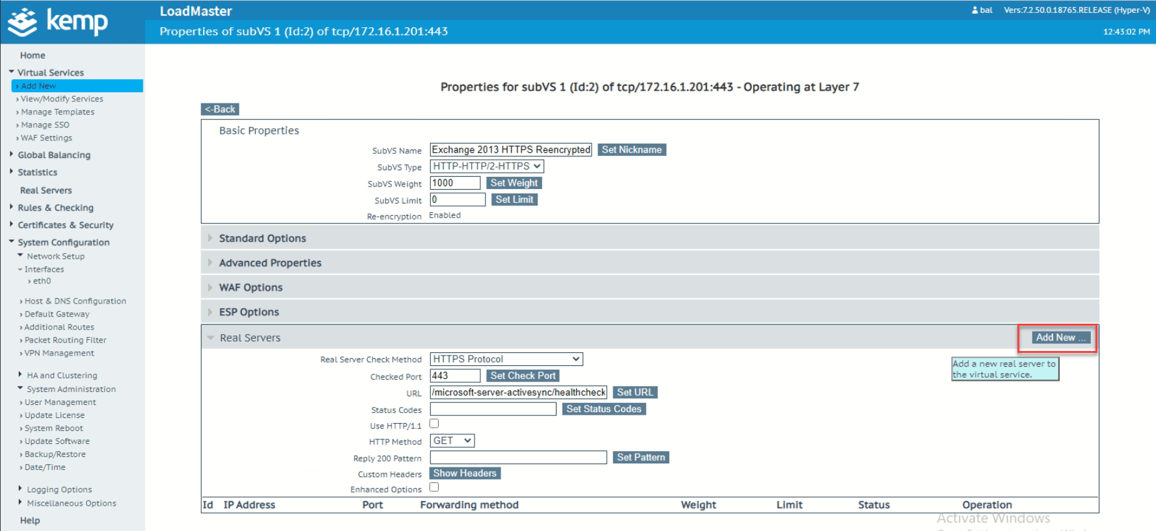Screen dimensions: 1156x531
Task: Open the HTTP Method dropdown
Action: click(x=452, y=441)
